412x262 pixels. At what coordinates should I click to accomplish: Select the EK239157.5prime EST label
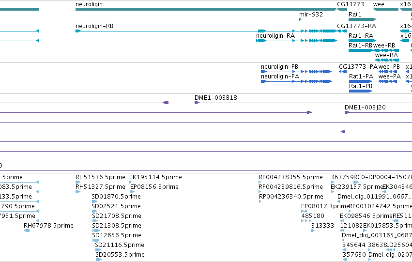tap(356, 187)
